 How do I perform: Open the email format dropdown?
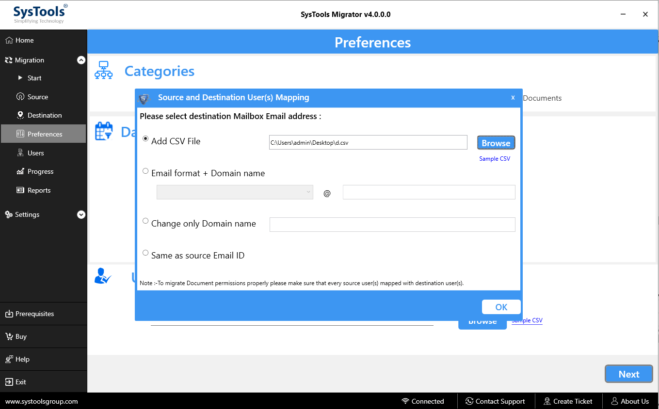click(x=235, y=192)
